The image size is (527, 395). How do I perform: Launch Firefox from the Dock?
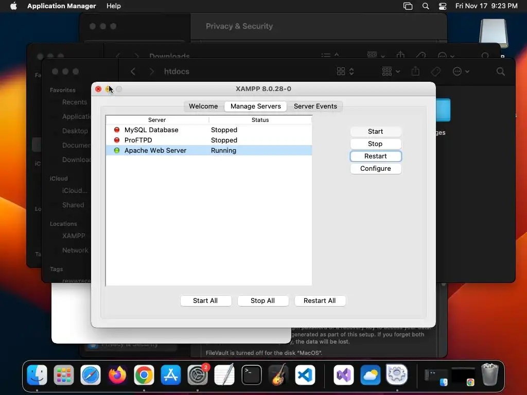click(x=117, y=375)
